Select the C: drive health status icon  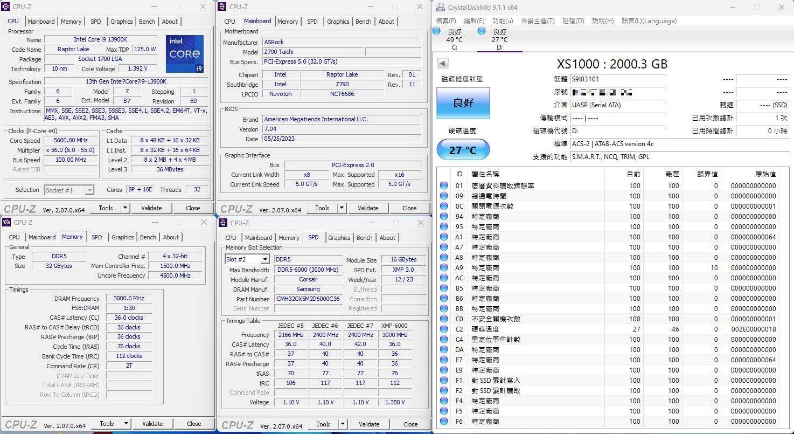(437, 31)
